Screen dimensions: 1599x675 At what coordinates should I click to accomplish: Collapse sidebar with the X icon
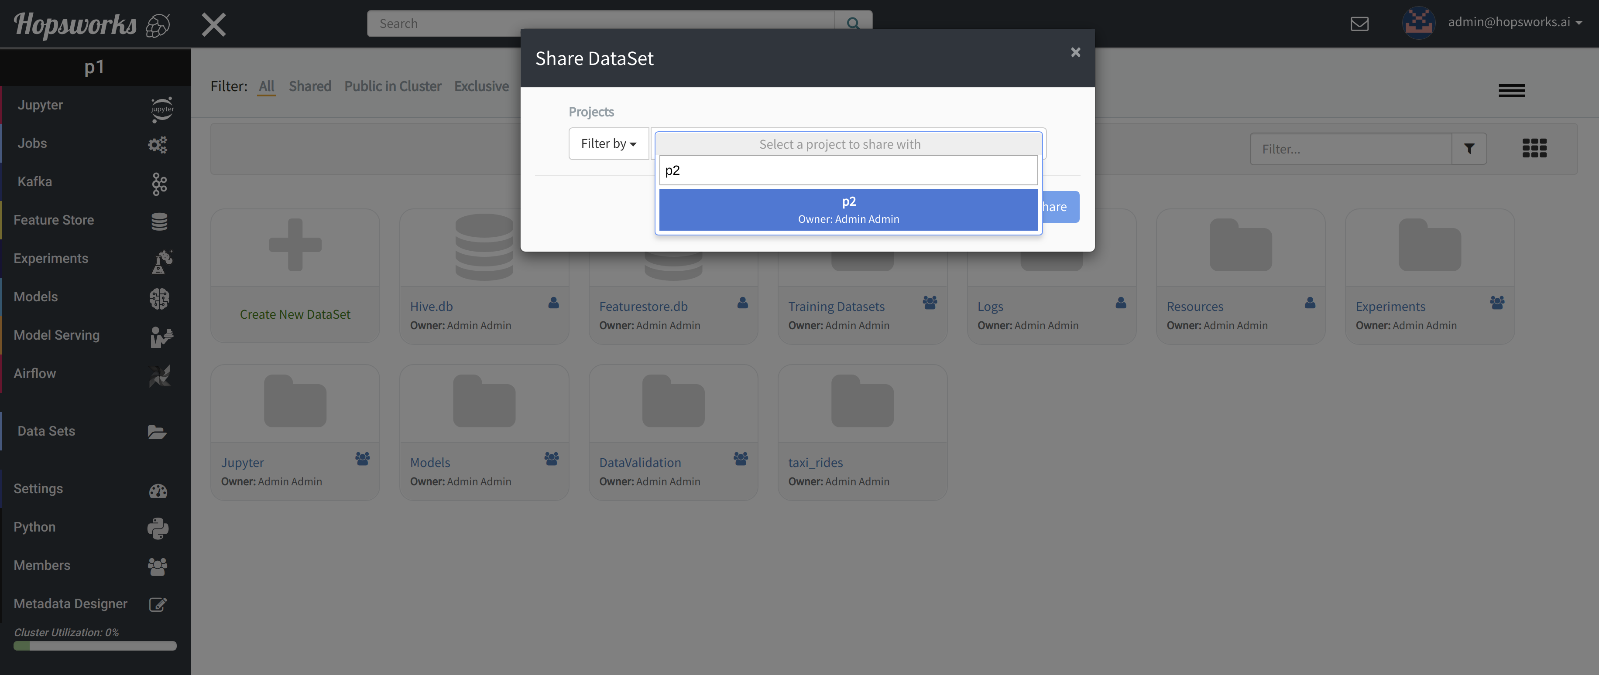point(213,25)
